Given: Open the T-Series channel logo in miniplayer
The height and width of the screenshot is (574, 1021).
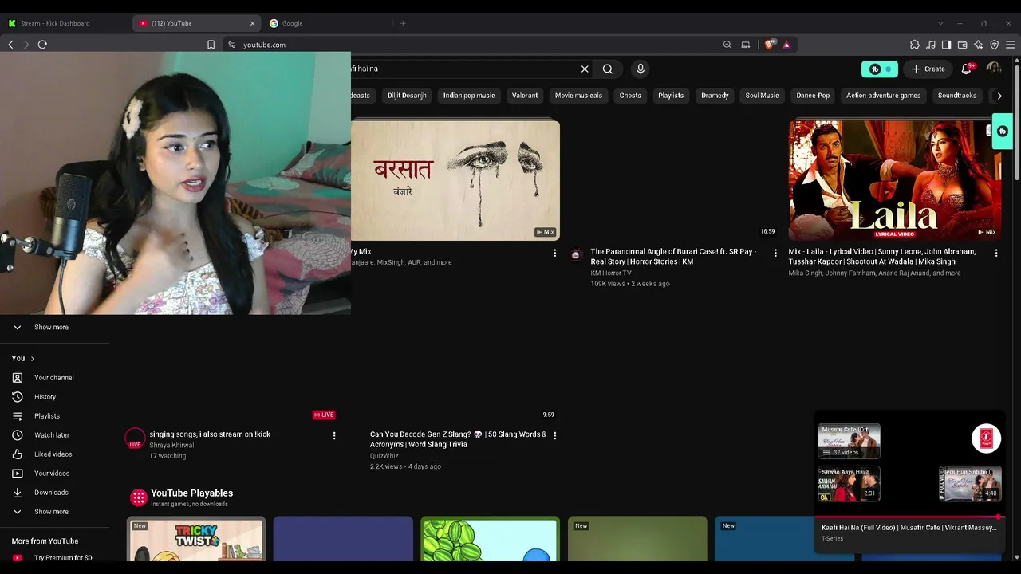Looking at the screenshot, I should coord(986,438).
